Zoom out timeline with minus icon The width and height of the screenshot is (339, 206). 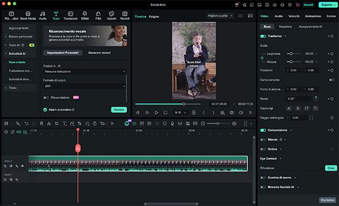203,123
